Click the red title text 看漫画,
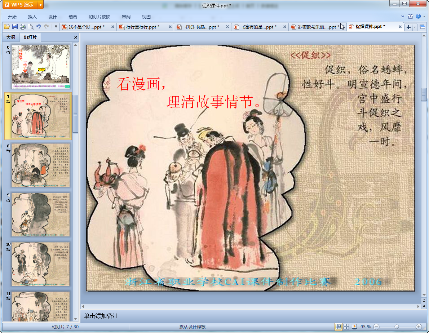429x333 pixels. 142,84
